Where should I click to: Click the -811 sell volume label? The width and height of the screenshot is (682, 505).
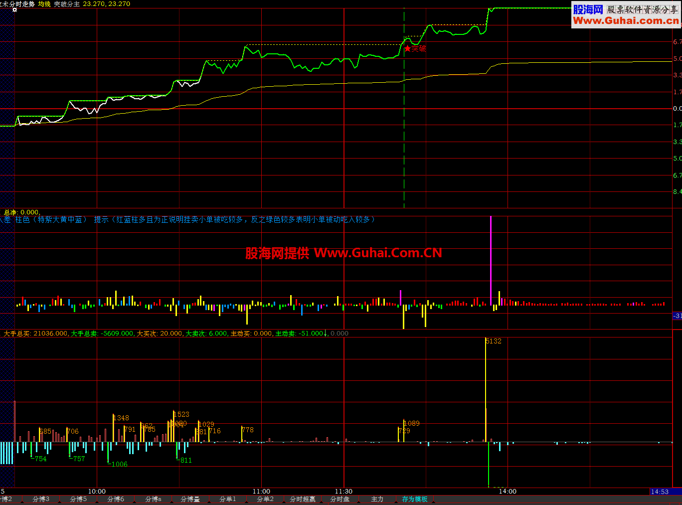pos(184,460)
